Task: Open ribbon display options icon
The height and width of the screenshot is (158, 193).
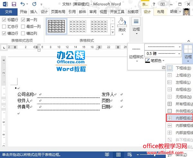Action: point(162,4)
